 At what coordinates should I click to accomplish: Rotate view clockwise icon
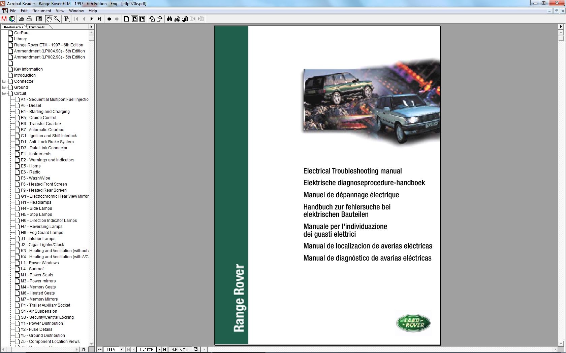160,19
